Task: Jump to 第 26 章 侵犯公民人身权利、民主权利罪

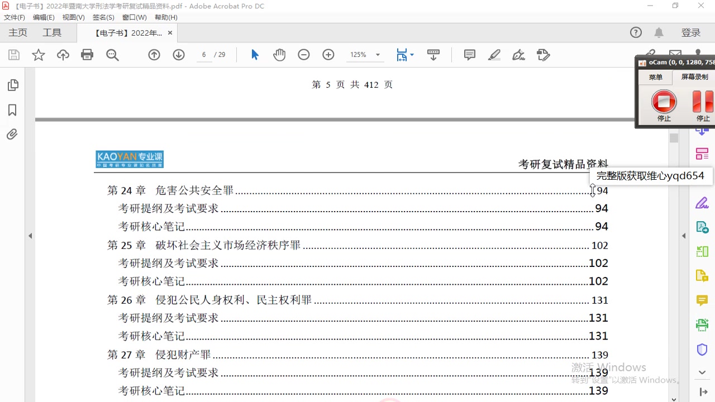Action: (x=357, y=300)
